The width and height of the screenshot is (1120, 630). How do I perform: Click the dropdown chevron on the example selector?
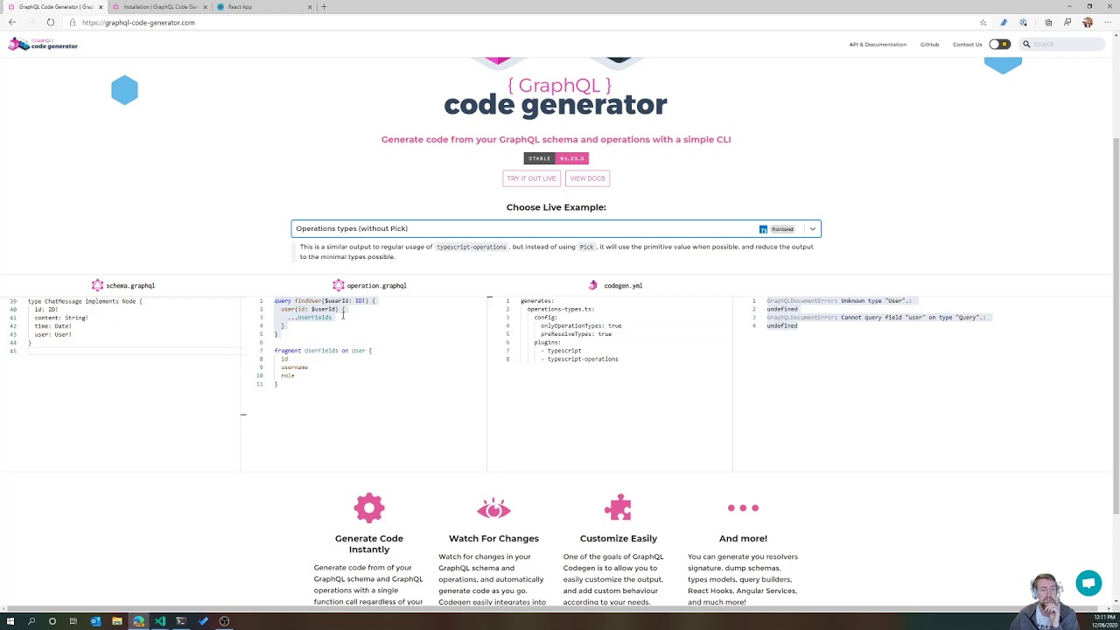(812, 229)
